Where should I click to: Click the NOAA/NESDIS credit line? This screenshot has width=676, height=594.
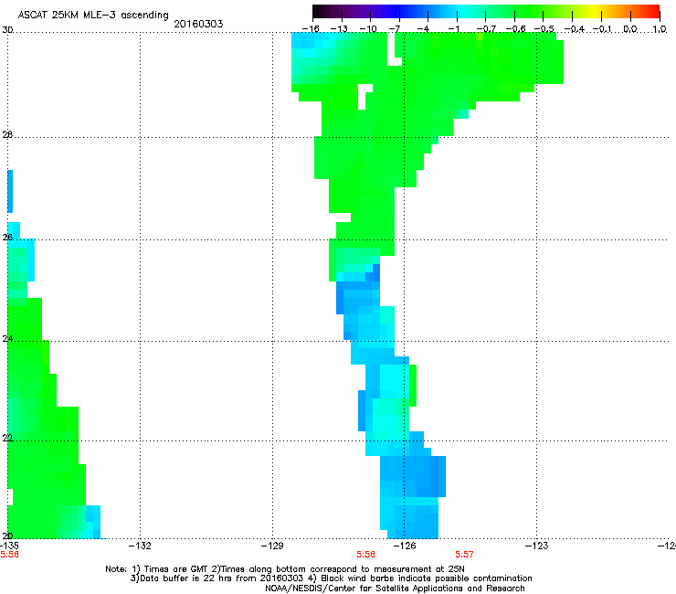[x=395, y=589]
